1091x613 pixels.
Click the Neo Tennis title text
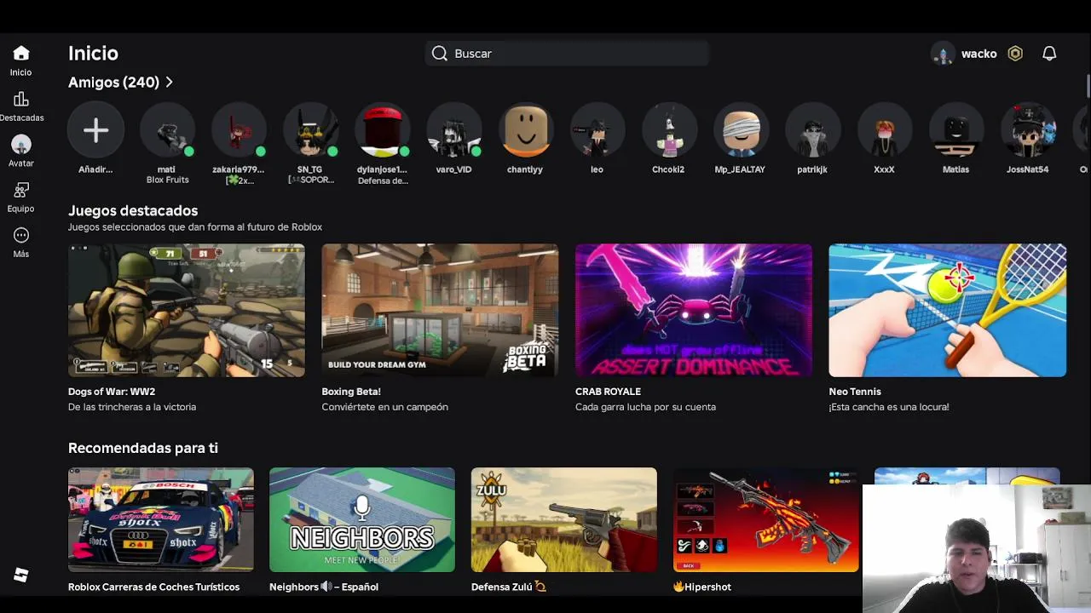855,392
